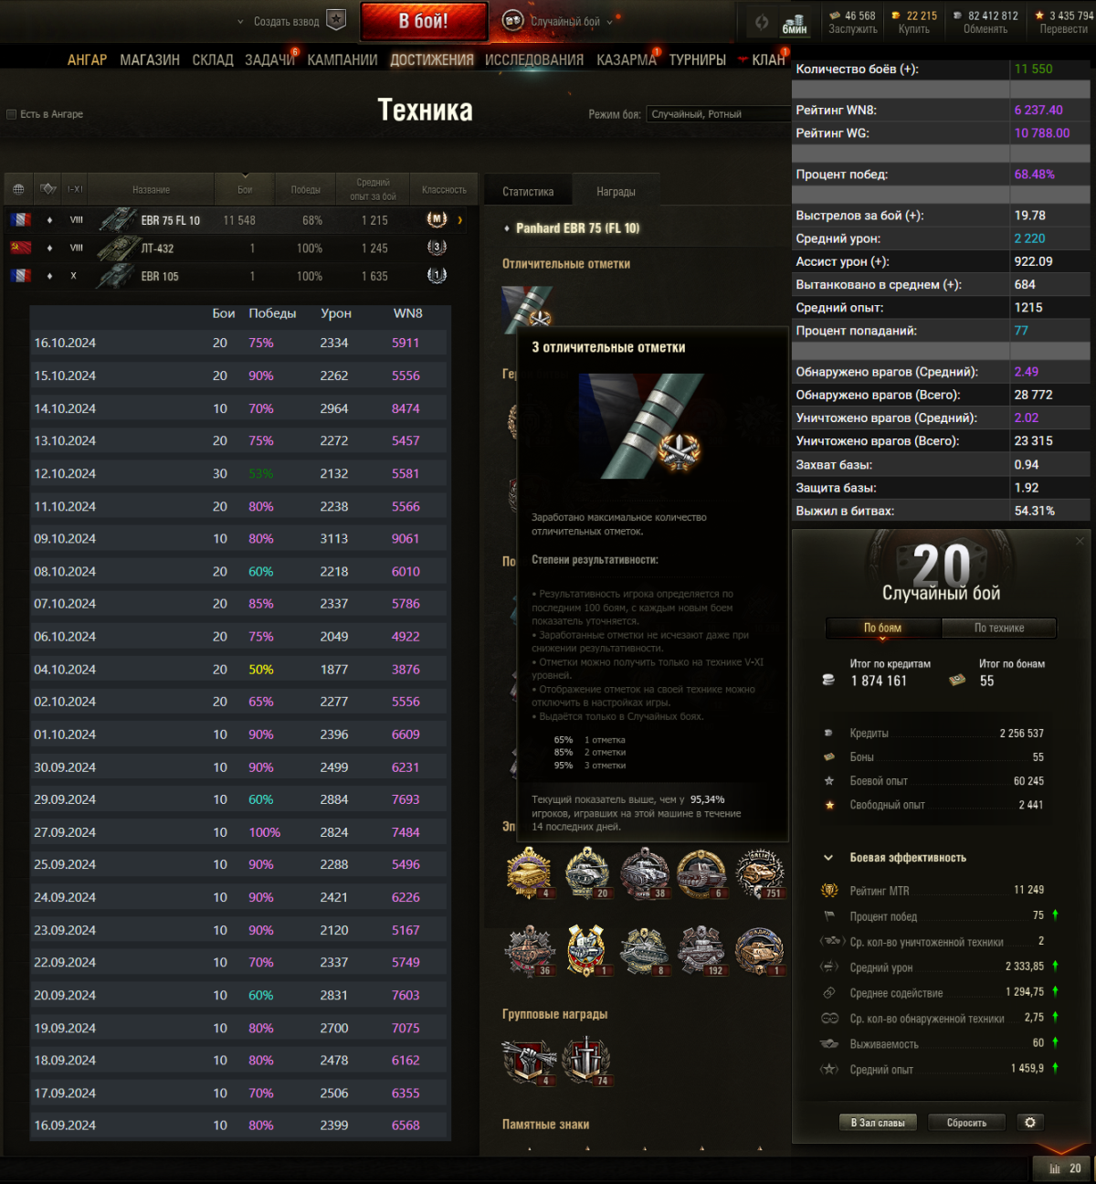Open the ИССЛЕДОВАНИЯ menu item
Screen dimensions: 1096x1184
click(x=534, y=59)
